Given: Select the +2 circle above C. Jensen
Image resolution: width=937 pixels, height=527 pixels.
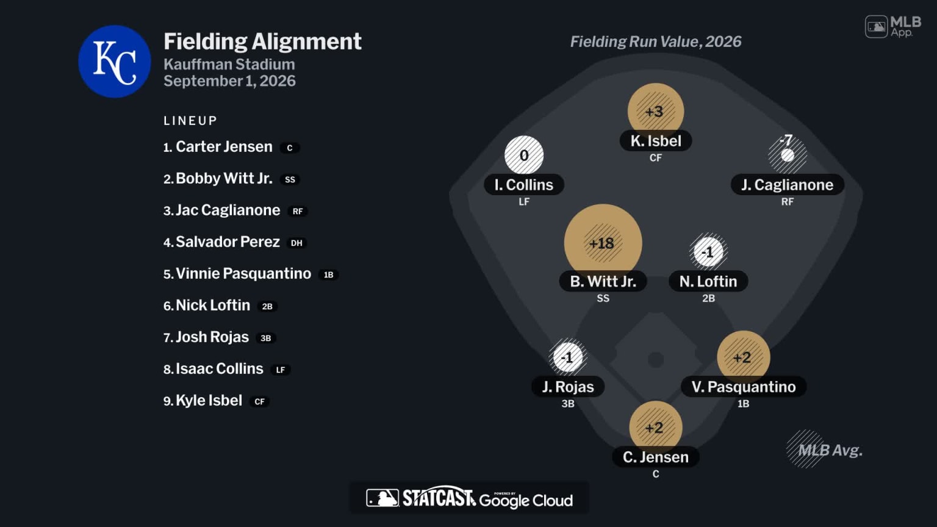Looking at the screenshot, I should point(655,428).
